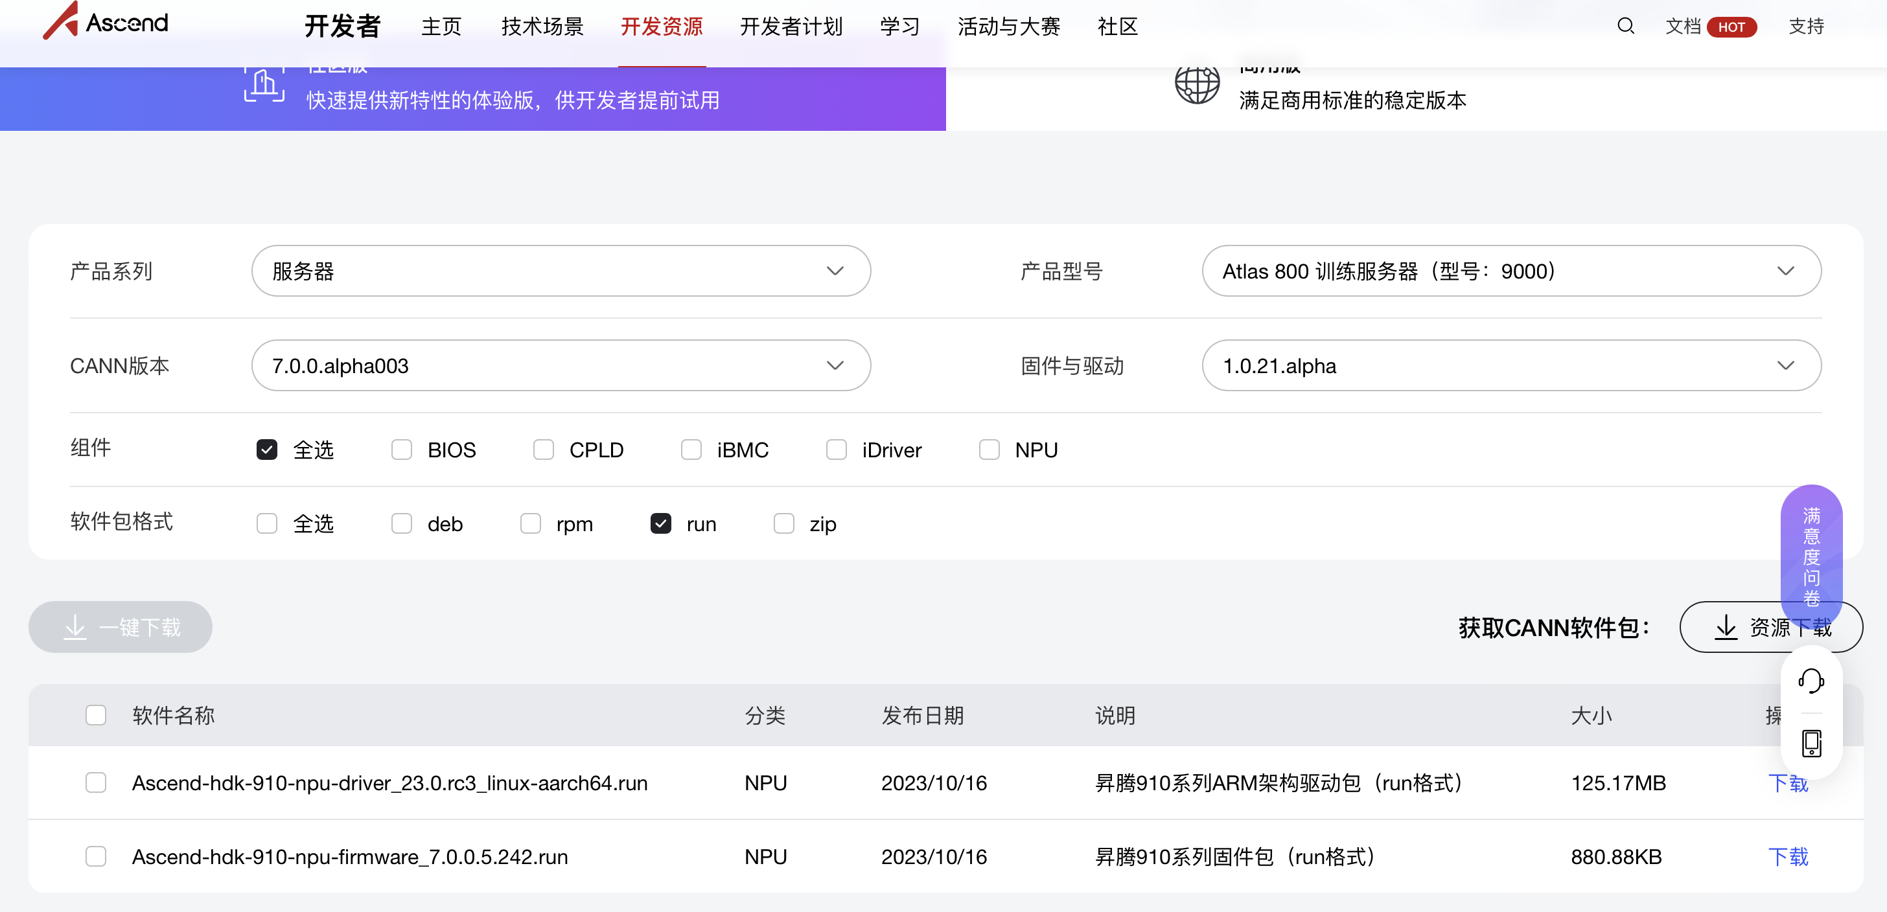
Task: Open the purple satisfaction survey widget
Action: coord(1811,556)
